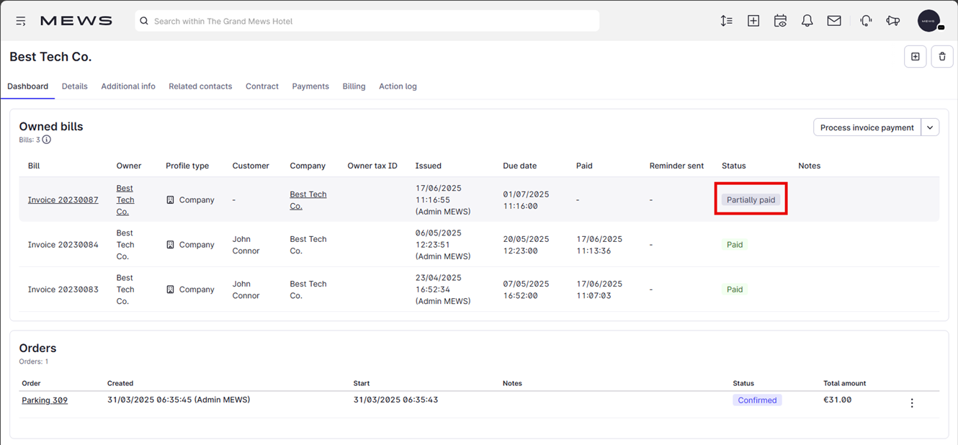958x445 pixels.
Task: Open the Additional info tab
Action: point(128,86)
